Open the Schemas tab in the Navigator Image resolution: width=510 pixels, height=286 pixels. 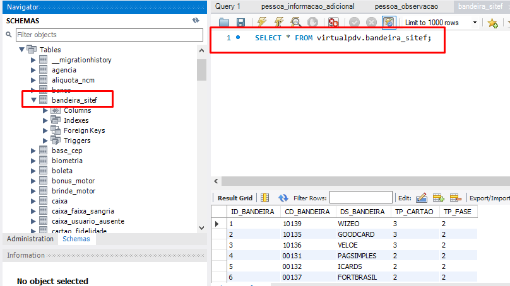[x=76, y=239]
